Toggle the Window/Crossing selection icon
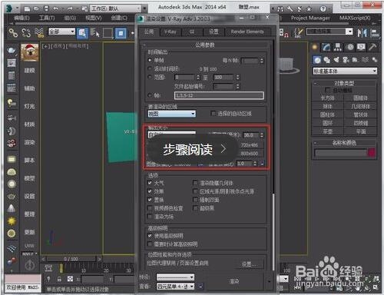 [121, 33]
